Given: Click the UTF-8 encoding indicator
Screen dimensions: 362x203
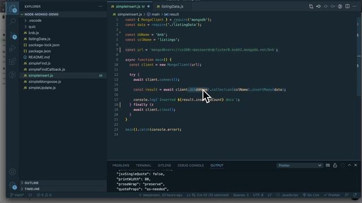Looking at the screenshot, I should (x=258, y=195).
